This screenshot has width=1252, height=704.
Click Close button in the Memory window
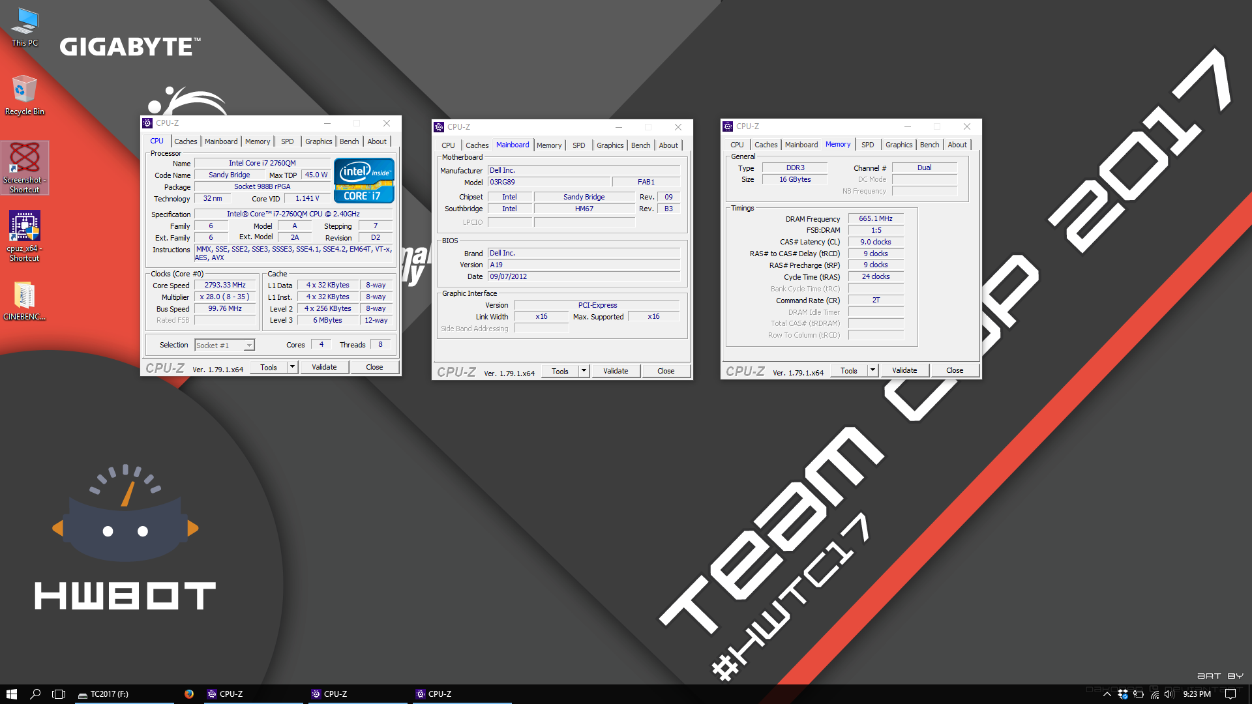click(955, 370)
